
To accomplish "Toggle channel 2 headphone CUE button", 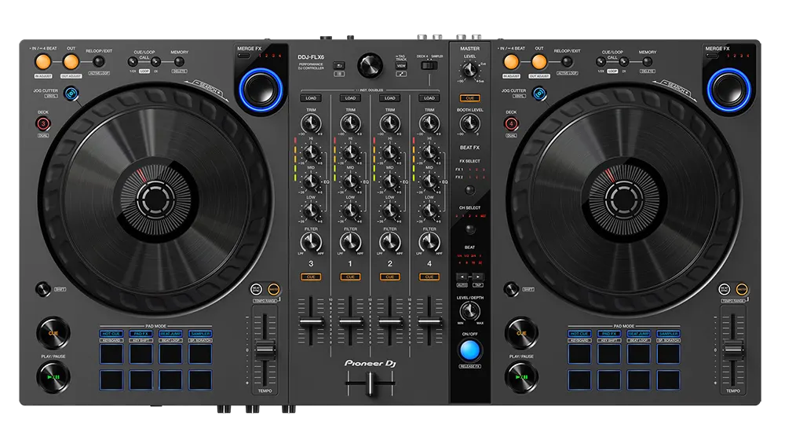I will pos(390,277).
